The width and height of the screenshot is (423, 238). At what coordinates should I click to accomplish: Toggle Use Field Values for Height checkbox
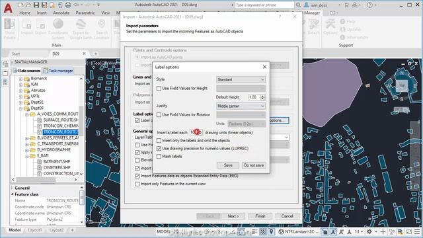click(x=159, y=88)
